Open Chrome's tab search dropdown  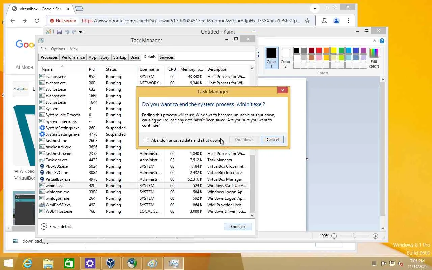click(315, 9)
